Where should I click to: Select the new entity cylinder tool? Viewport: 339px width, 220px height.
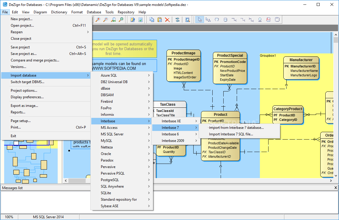(225, 20)
